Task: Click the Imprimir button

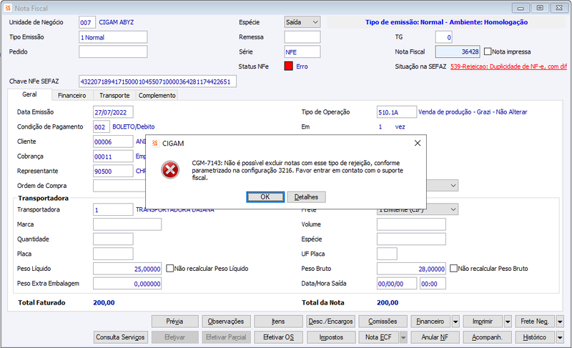Action: [x=483, y=322]
